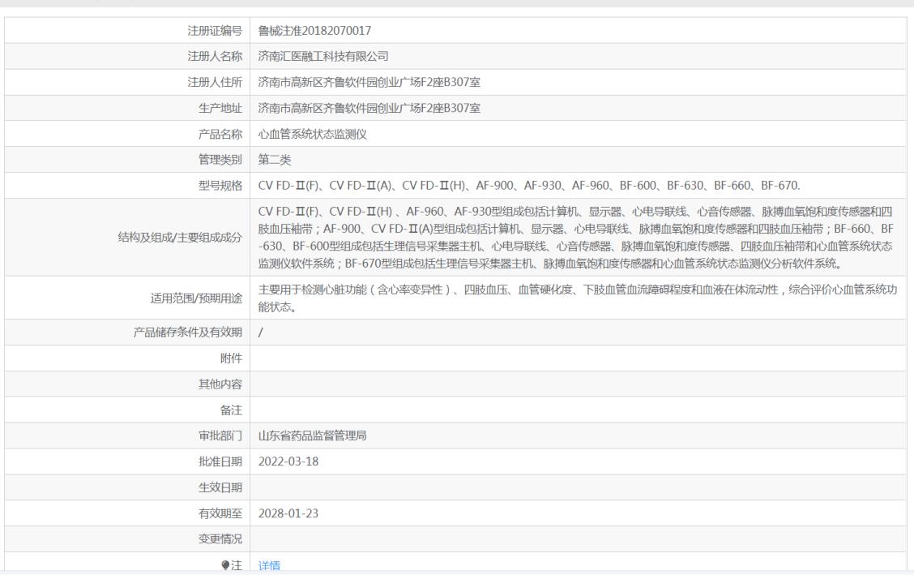Viewport: 914px width, 575px height.
Task: Click the intended use text starting 主要用于检测心脏功能
Action: [x=578, y=298]
